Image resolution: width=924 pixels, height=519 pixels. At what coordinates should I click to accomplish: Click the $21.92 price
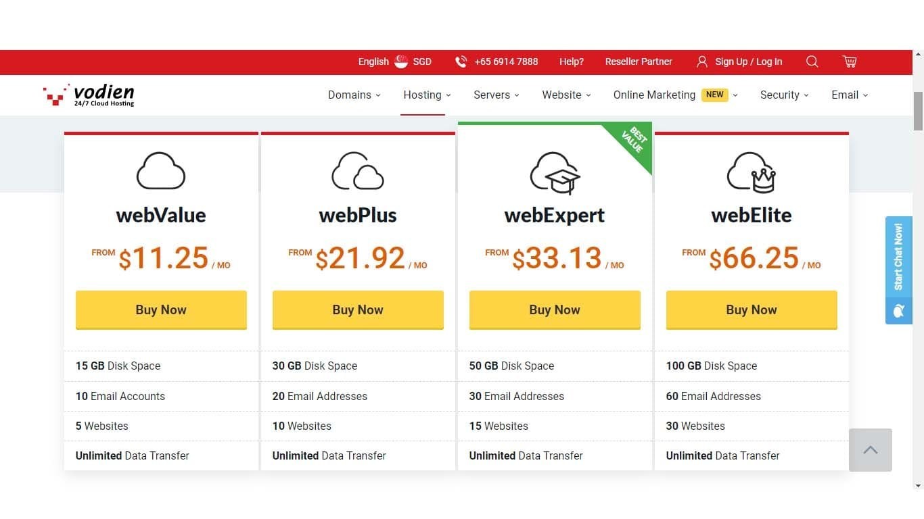pyautogui.click(x=360, y=258)
